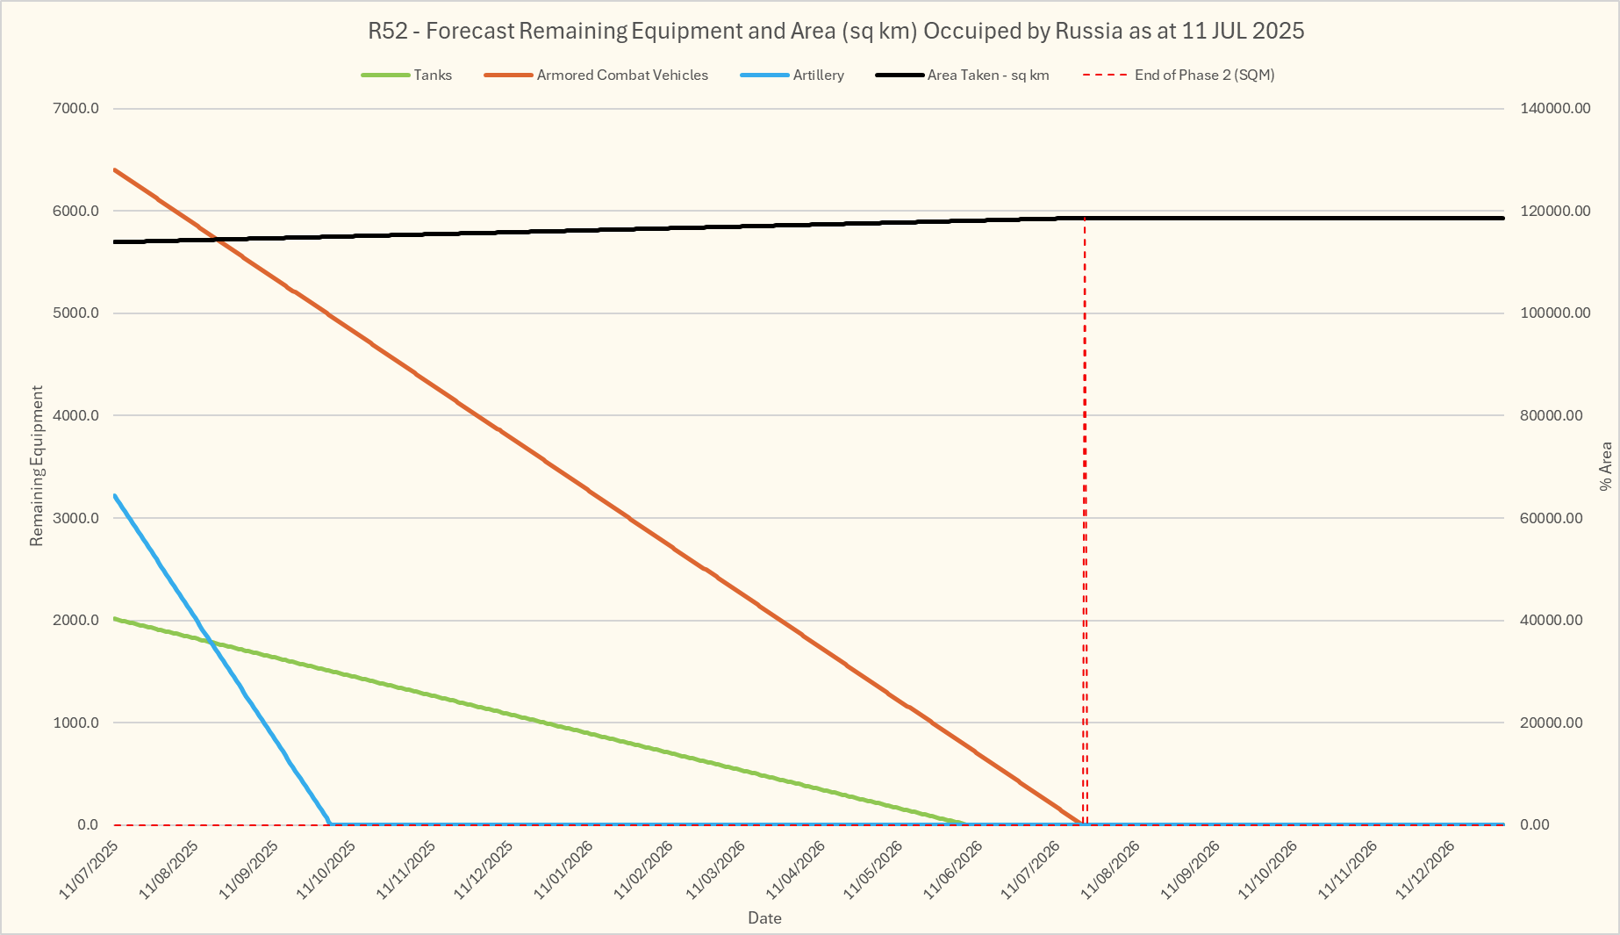The height and width of the screenshot is (935, 1620).
Task: Select the R52 forecast chart title
Action: pyautogui.click(x=835, y=31)
